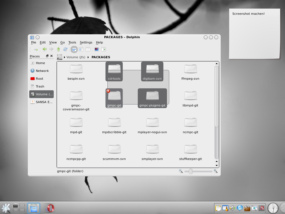
Task: Zoom in with the plus magnifier
Action: click(215, 171)
